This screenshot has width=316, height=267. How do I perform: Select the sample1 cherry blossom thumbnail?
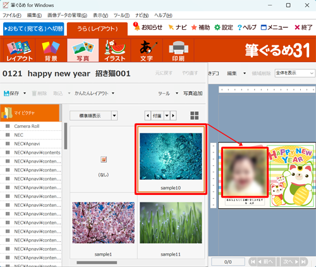coord(103,223)
